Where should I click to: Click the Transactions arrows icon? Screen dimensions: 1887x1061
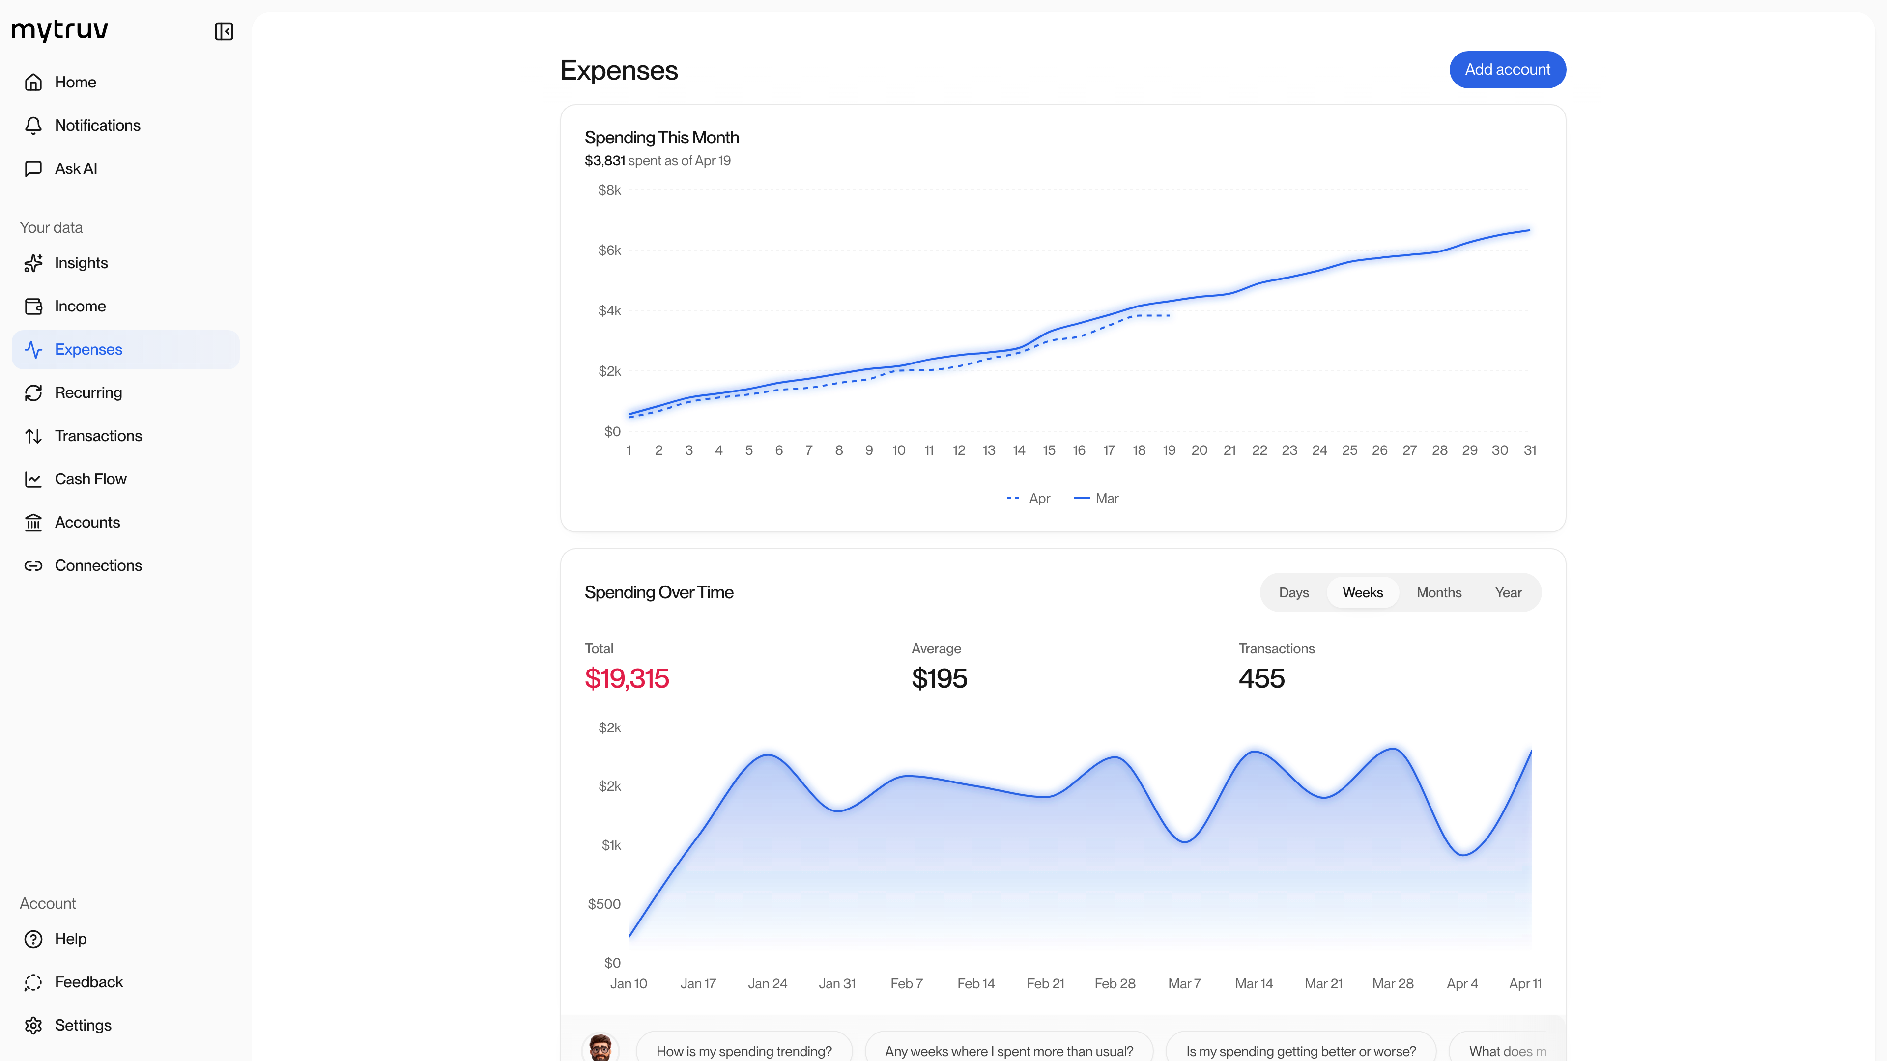pos(33,436)
